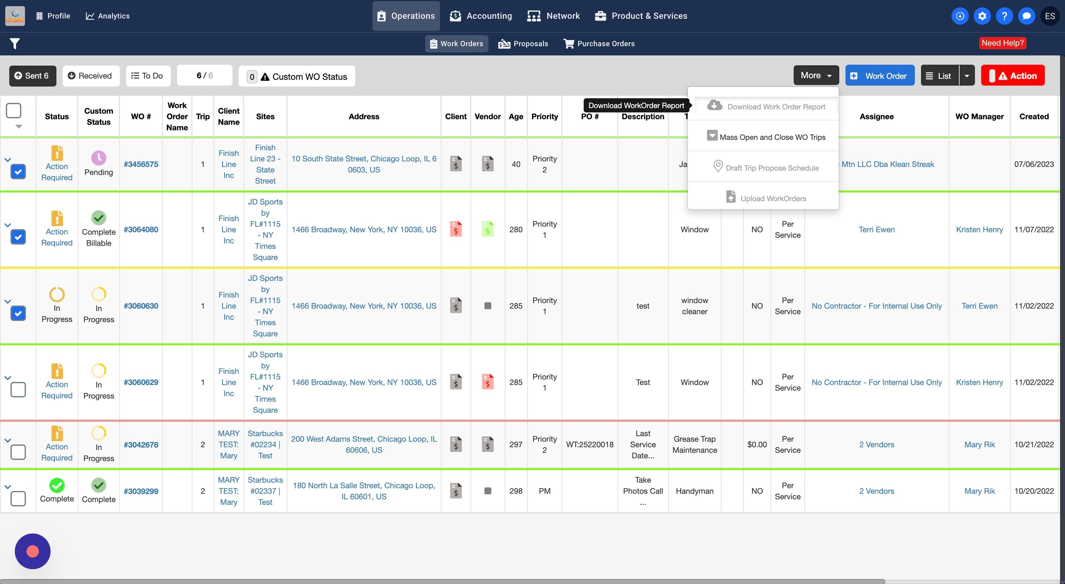Viewport: 1065px width, 584px height.
Task: Toggle the select-all header checkbox
Action: [14, 111]
